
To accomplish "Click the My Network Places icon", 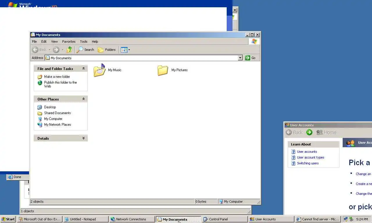I will 40,125.
